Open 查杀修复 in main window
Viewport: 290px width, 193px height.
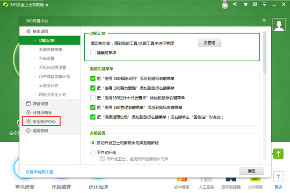tap(25, 187)
